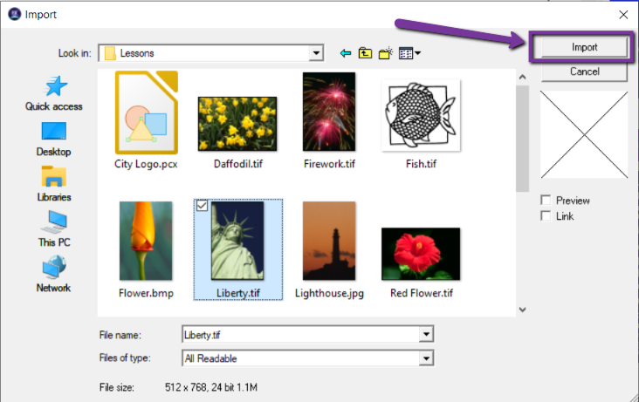Expand the Files of type dropdown

click(x=426, y=358)
